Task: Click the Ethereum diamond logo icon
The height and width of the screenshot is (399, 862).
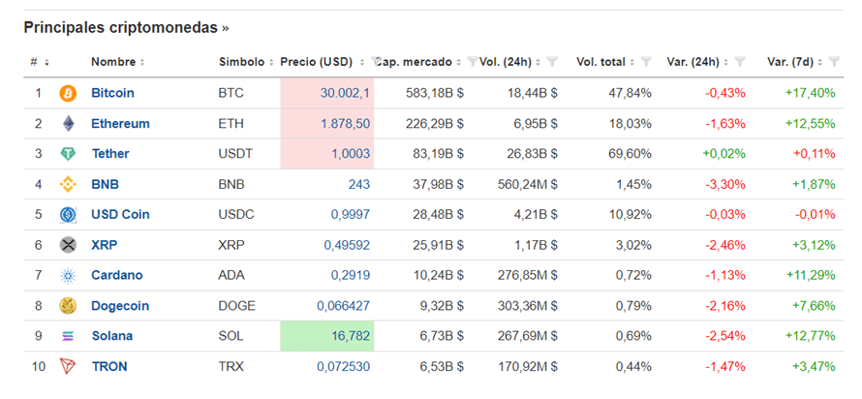Action: [68, 124]
